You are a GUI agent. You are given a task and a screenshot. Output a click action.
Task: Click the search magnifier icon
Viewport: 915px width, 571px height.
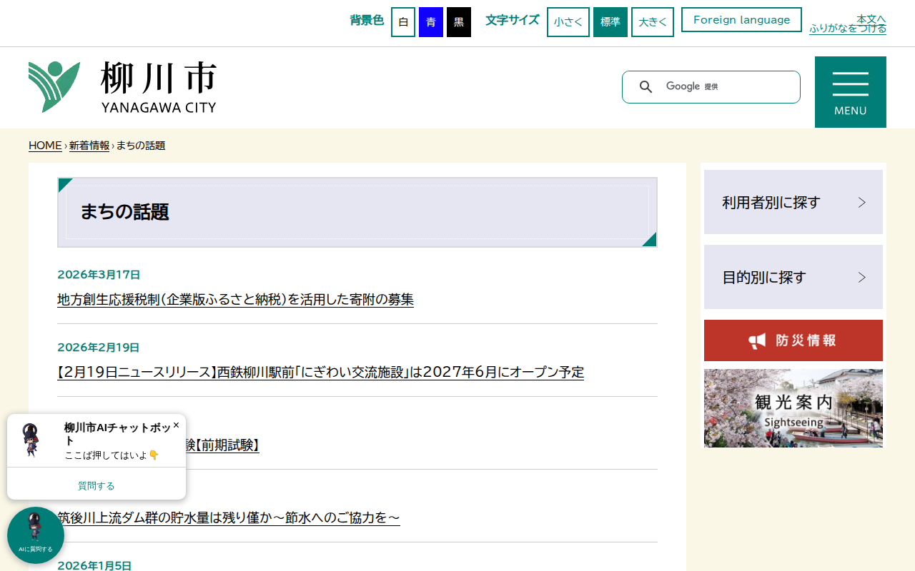click(646, 86)
